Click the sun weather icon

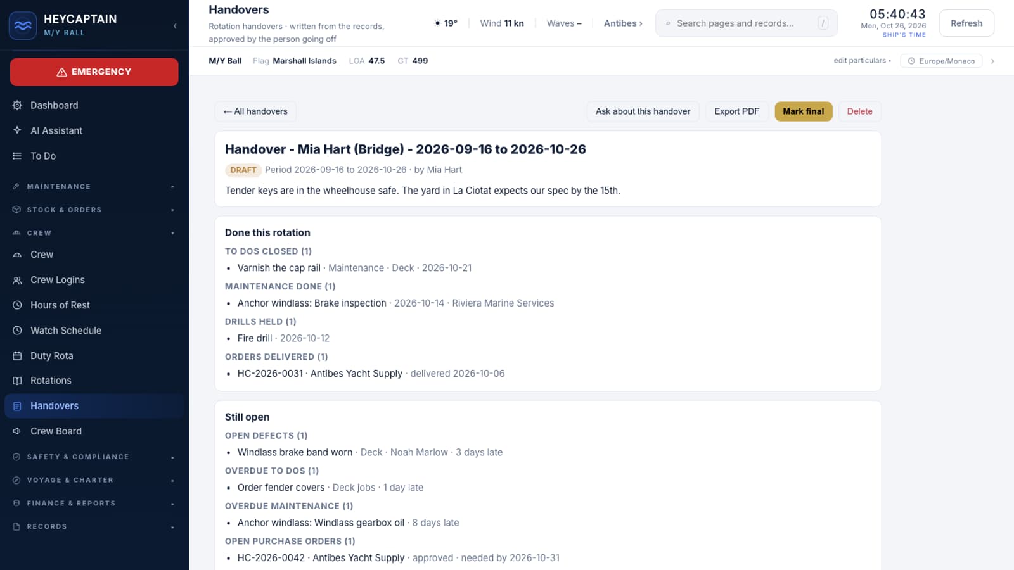click(x=437, y=23)
